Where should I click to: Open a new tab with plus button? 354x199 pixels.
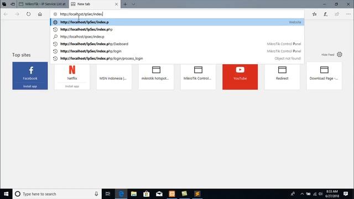click(125, 4)
